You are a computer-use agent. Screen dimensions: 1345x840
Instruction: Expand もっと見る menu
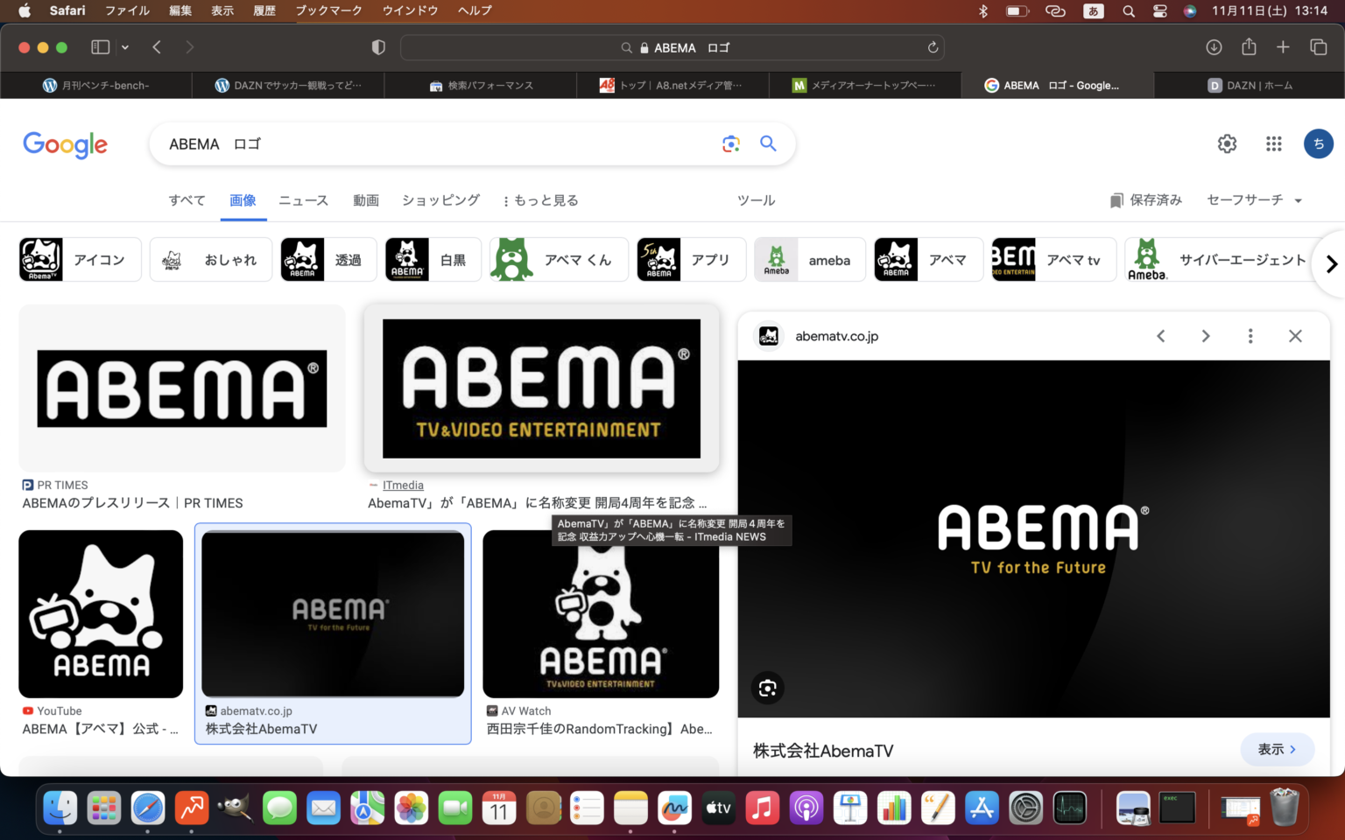(x=540, y=200)
